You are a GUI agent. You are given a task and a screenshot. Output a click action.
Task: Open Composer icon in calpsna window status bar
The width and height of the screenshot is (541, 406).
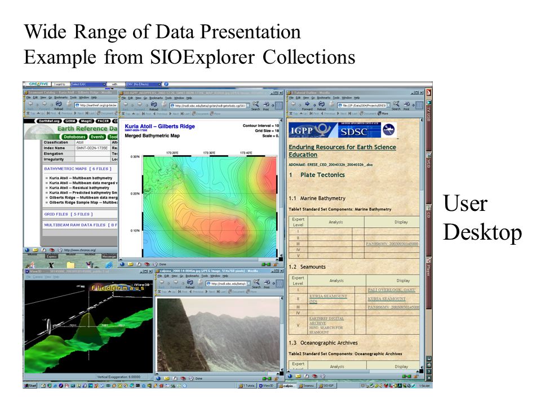tap(175, 378)
